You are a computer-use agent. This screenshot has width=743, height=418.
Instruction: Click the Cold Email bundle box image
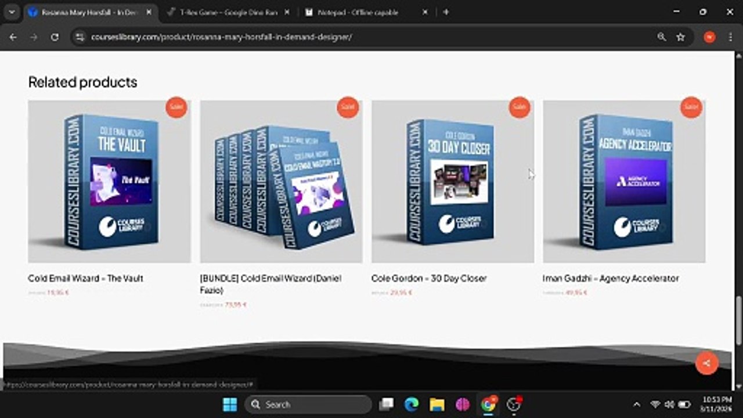click(281, 182)
